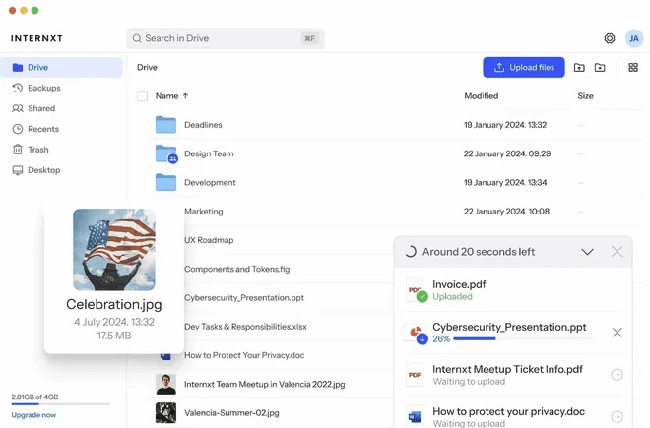Click the Shared people icon
Image resolution: width=650 pixels, height=428 pixels.
pos(18,108)
